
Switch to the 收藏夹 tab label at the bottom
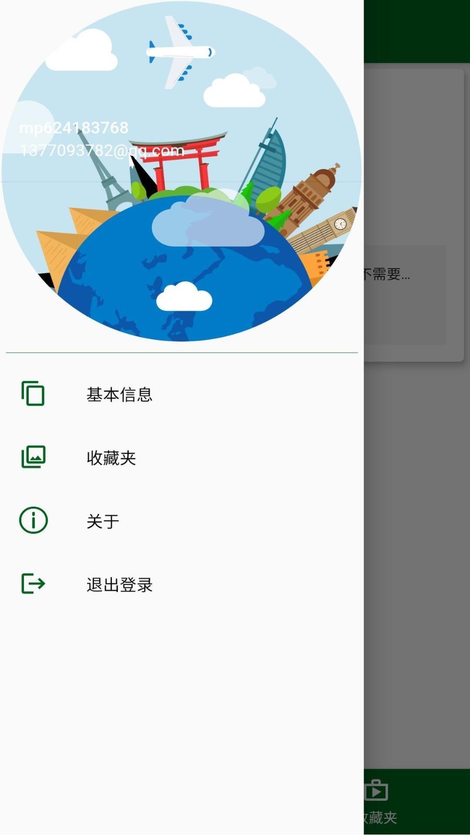point(381,817)
